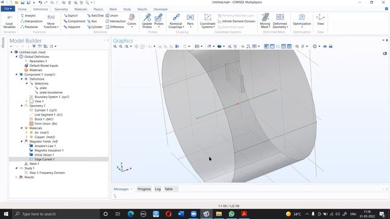Screen dimensions: 390x219
Task: Add an Infinite Element Domain
Action: click(x=236, y=21)
